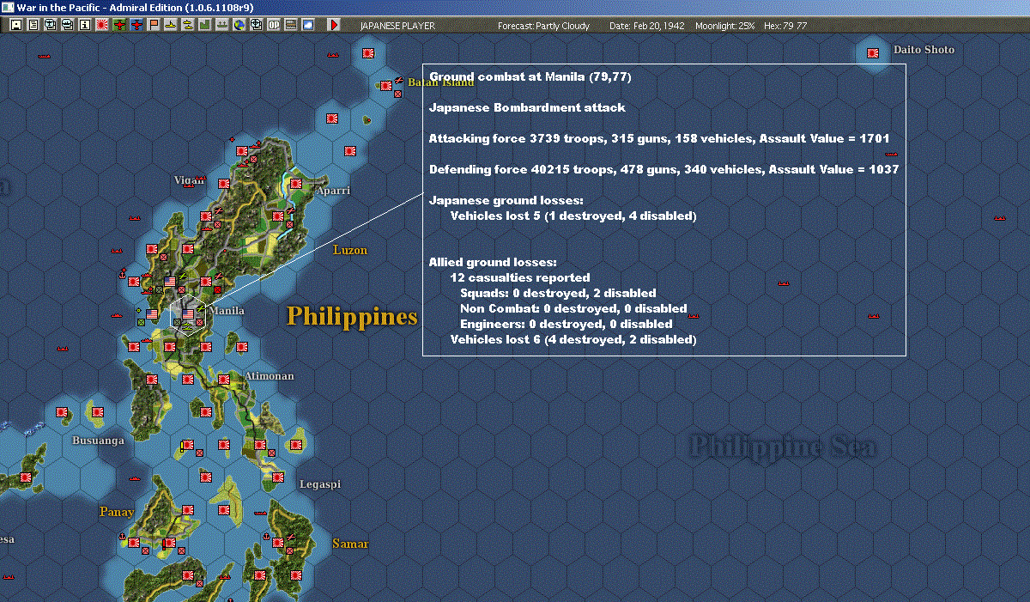1030x602 pixels.
Task: Select the Japanese flag right of Vigan label
Action: [x=224, y=183]
